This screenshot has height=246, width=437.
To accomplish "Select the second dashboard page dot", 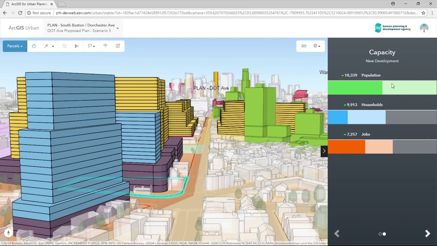I will point(384,234).
